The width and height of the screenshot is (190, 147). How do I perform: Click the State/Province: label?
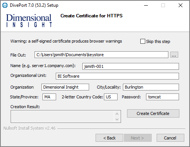pyautogui.click(x=24, y=97)
